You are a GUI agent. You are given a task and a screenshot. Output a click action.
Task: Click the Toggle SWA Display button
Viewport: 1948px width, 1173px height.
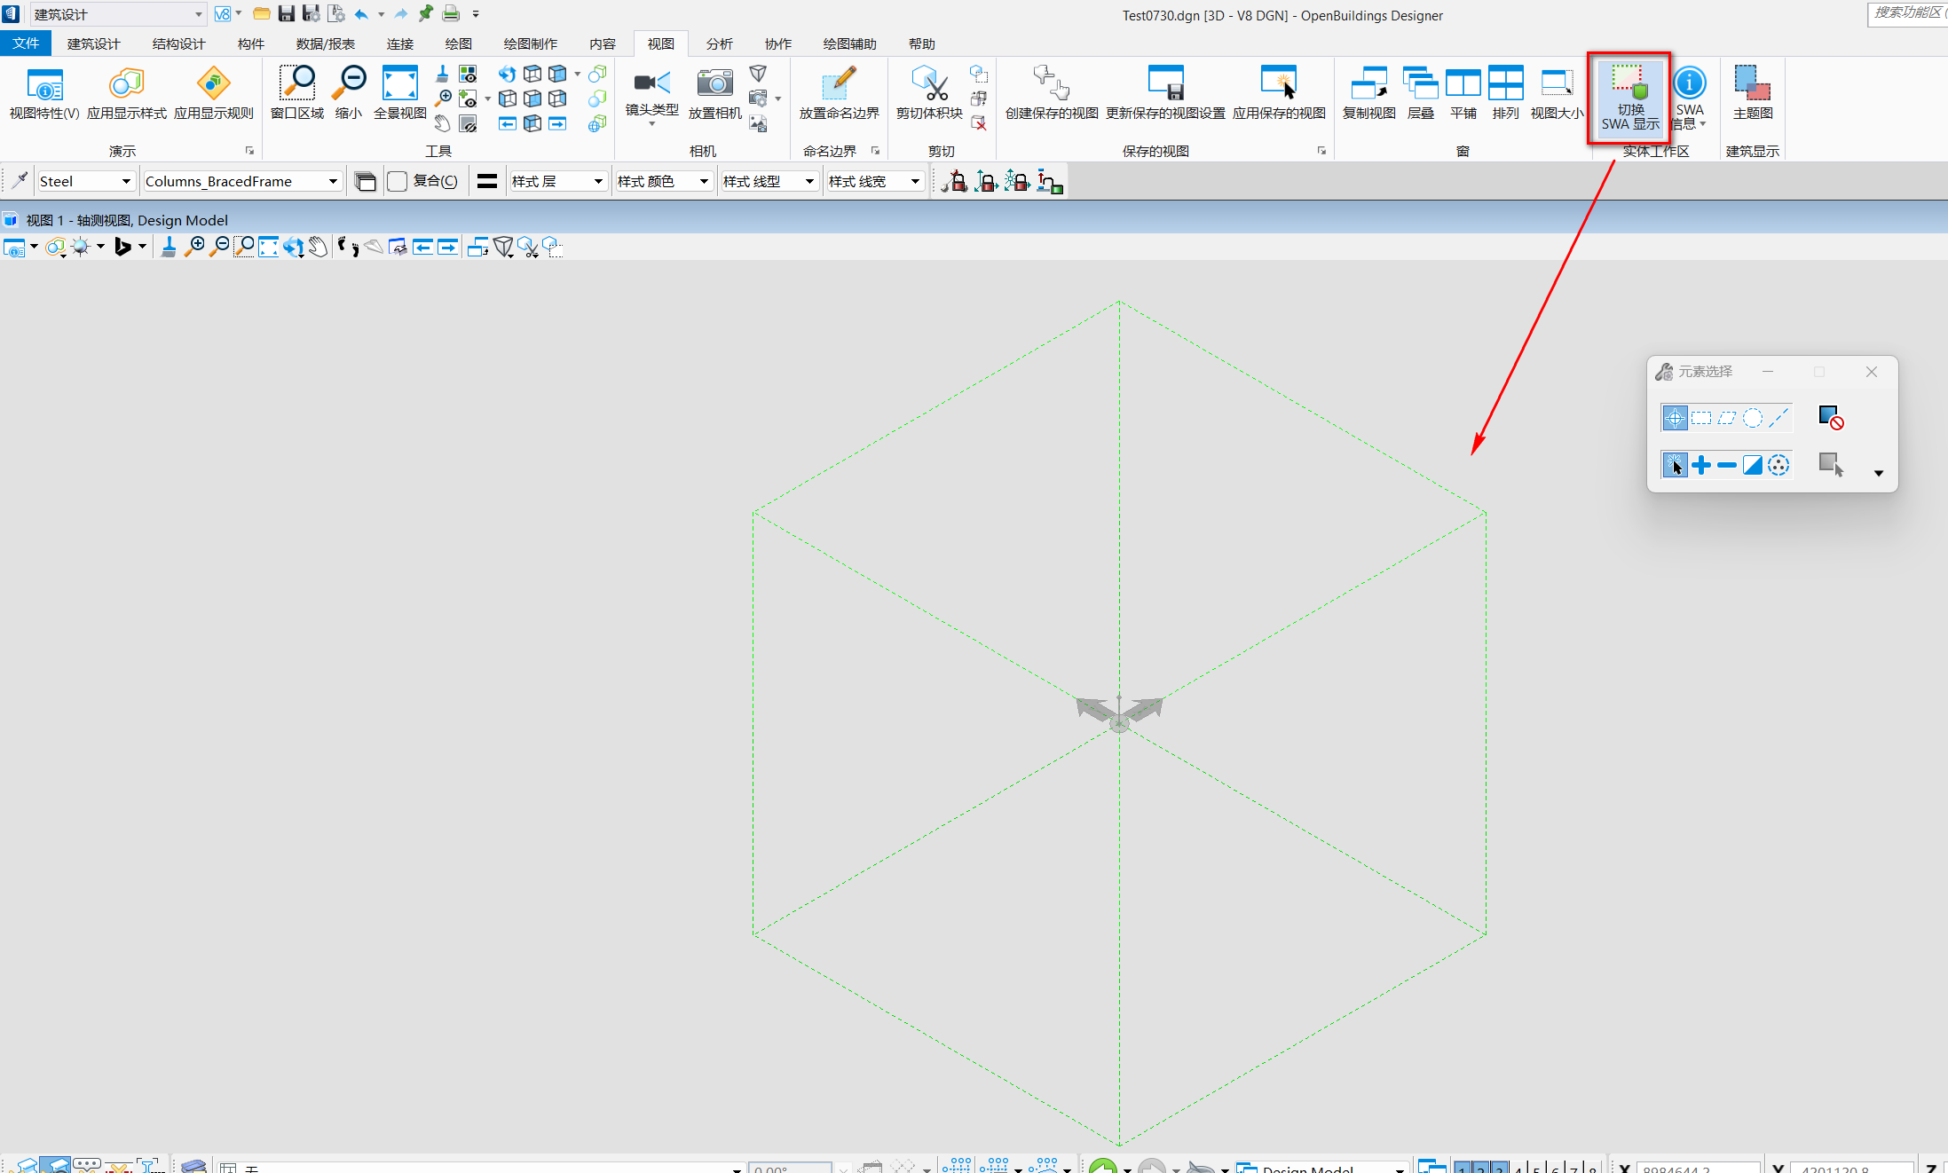(x=1629, y=97)
